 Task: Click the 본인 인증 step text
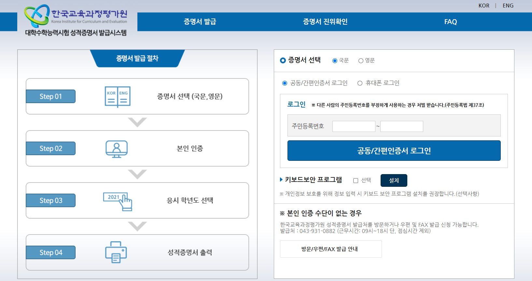tap(190, 148)
